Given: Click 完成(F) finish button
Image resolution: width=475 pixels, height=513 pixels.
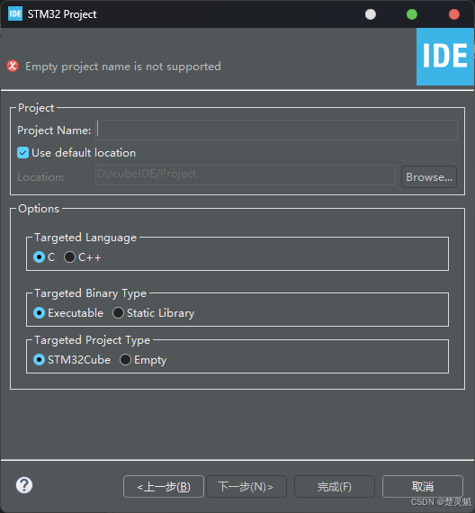Looking at the screenshot, I should 335,487.
